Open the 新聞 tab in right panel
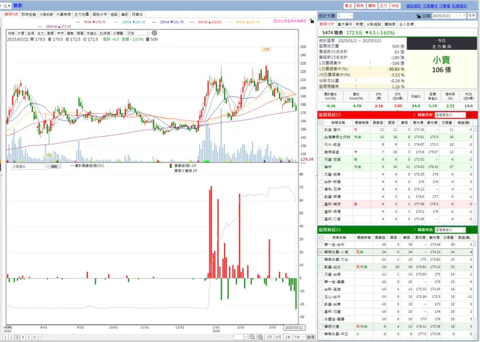Viewport: 480px width, 342px height. (359, 24)
